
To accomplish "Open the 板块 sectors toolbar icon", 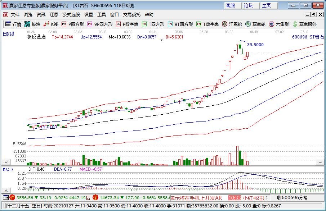I will point(32,24).
